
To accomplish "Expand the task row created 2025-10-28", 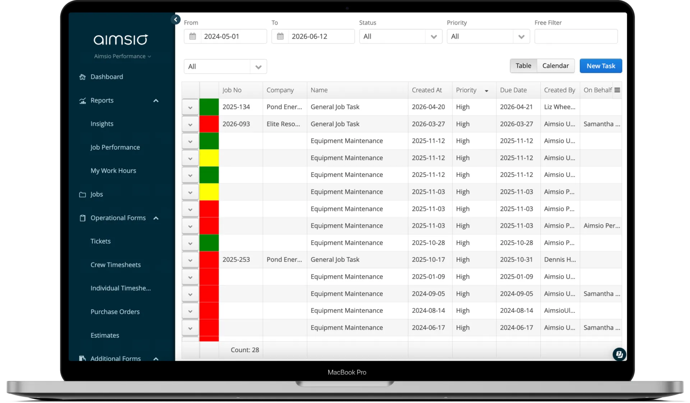I will (190, 243).
